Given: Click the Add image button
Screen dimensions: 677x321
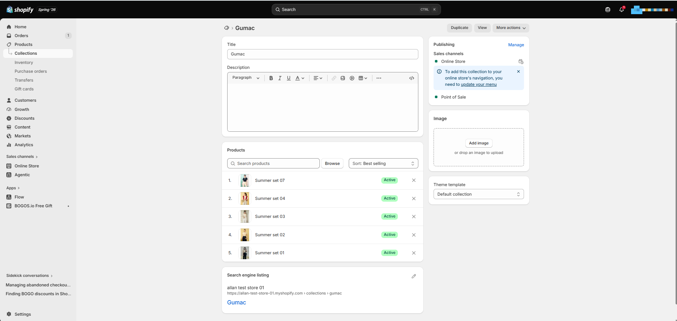Looking at the screenshot, I should click(479, 143).
